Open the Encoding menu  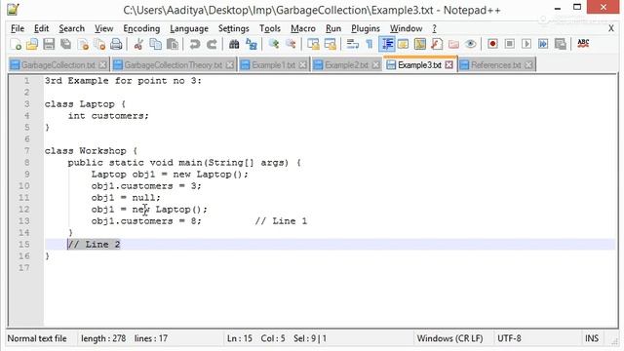tap(141, 28)
